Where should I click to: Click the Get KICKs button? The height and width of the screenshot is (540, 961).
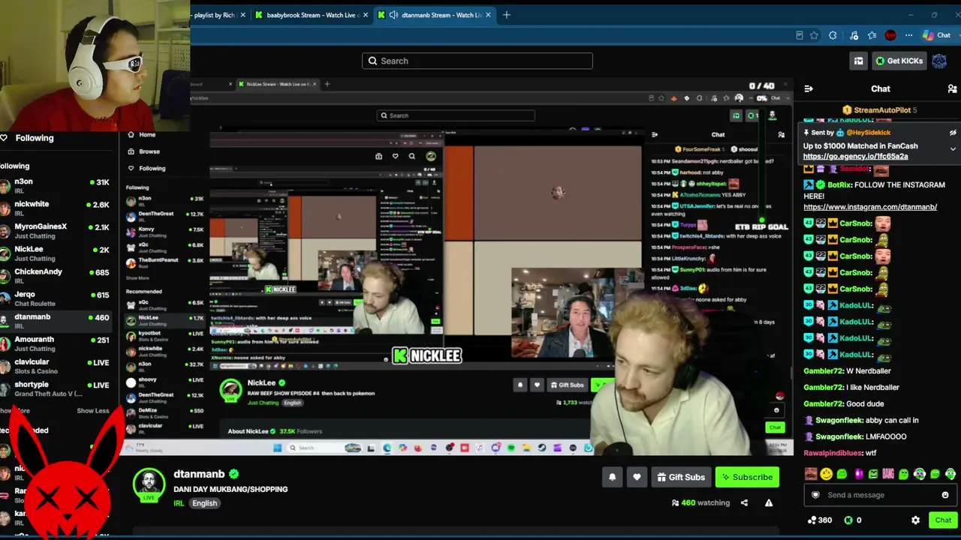click(x=899, y=61)
